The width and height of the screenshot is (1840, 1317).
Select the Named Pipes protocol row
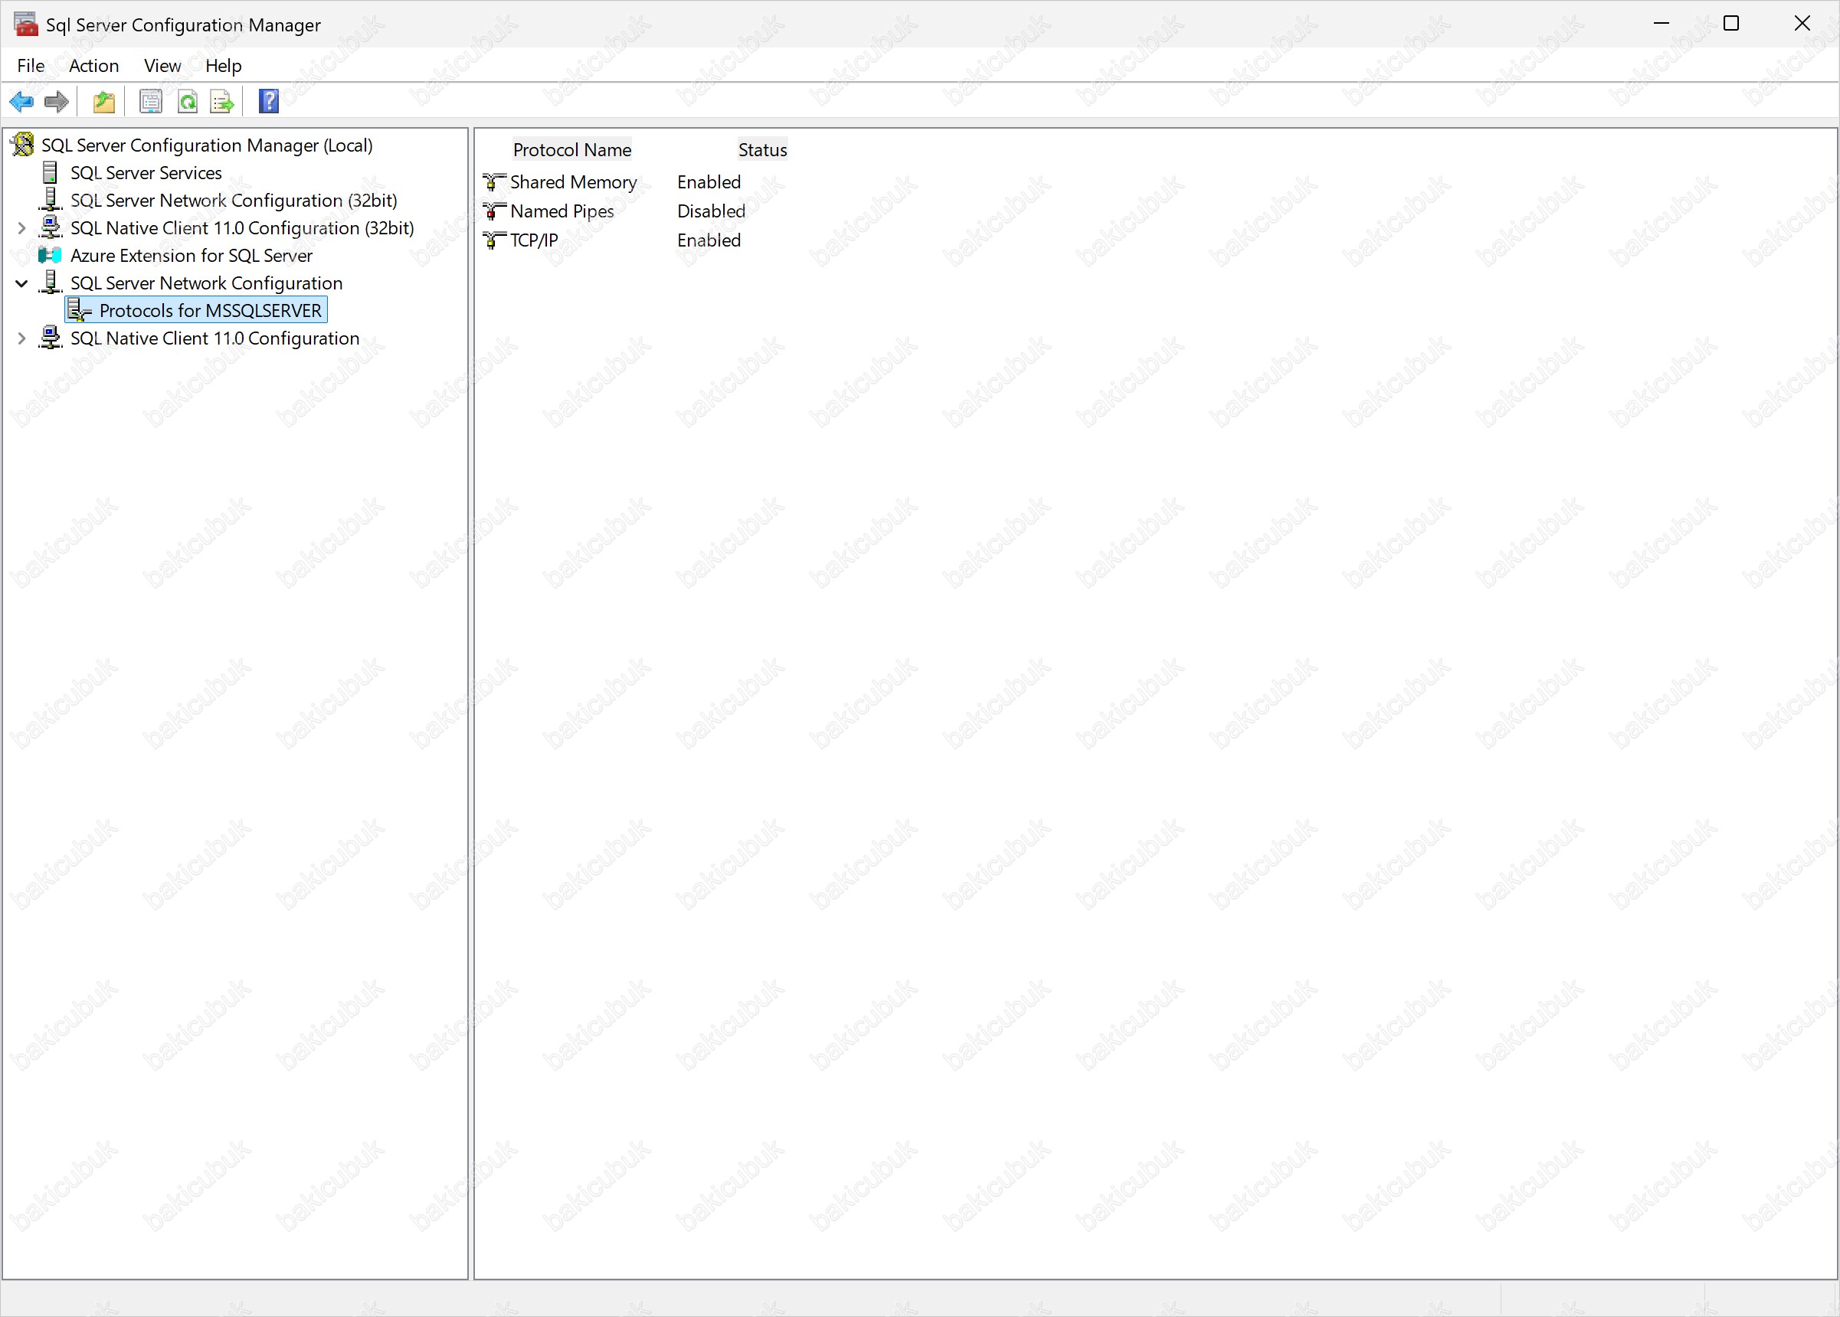coord(561,211)
